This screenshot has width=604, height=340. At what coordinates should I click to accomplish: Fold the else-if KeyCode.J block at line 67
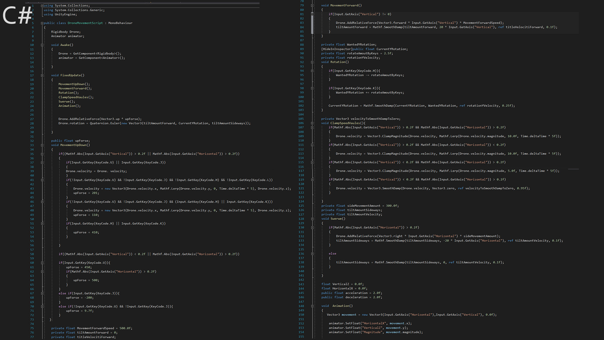click(42, 293)
